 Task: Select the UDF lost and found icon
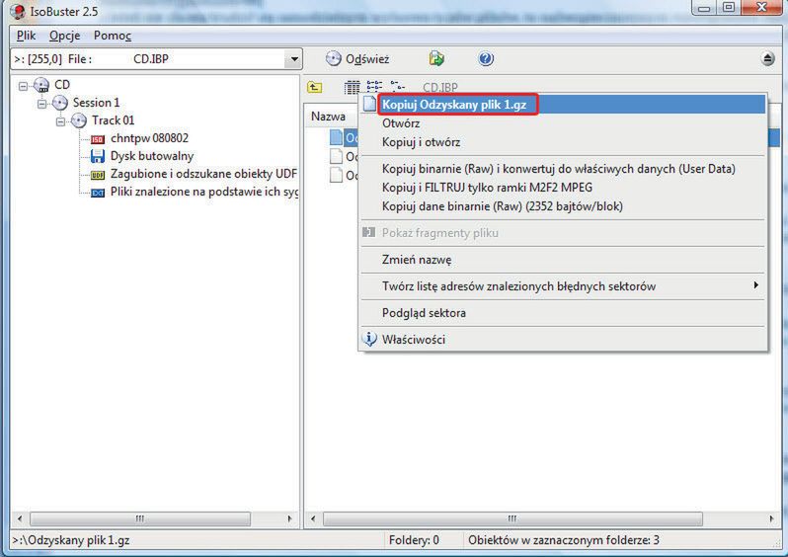[98, 175]
